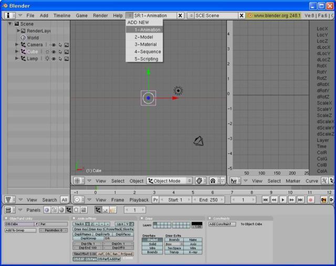Toggle the Lamp renderability icon
The image size is (336, 266).
point(67,58)
